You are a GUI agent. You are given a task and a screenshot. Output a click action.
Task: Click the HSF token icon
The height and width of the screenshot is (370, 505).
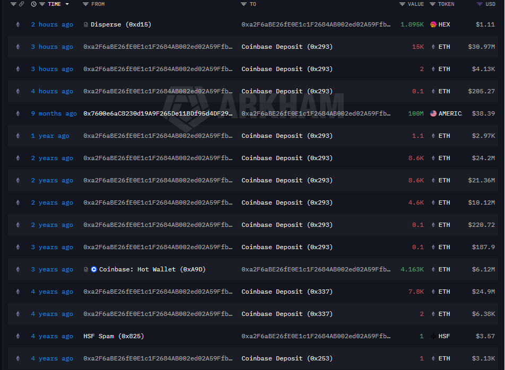click(433, 336)
